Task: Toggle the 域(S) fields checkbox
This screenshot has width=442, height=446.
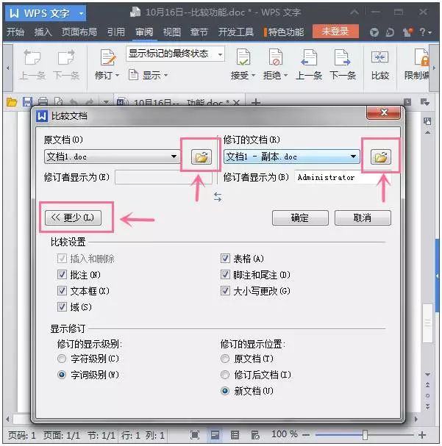Action: [x=62, y=307]
